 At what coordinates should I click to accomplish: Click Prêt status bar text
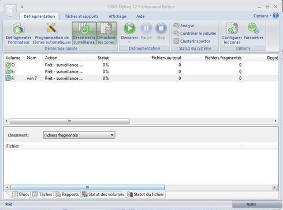tap(9, 204)
